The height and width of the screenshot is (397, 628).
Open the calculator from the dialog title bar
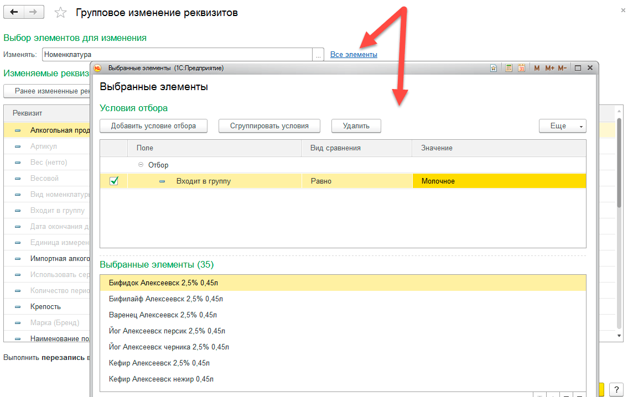click(508, 68)
